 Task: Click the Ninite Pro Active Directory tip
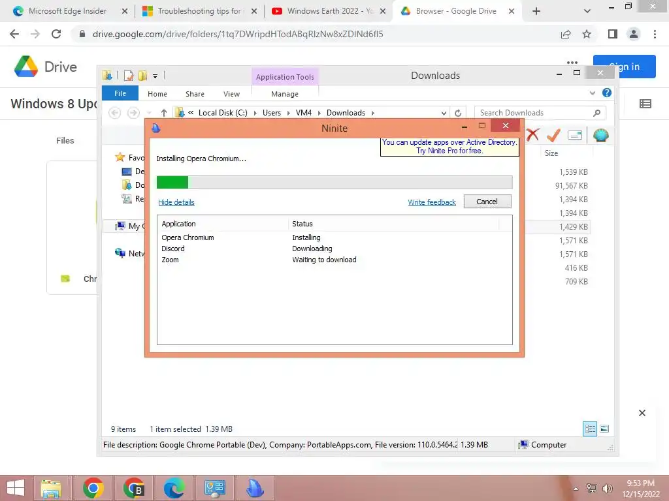click(x=449, y=147)
